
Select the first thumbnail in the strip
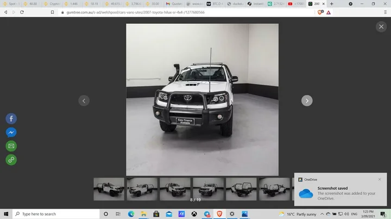point(109,189)
